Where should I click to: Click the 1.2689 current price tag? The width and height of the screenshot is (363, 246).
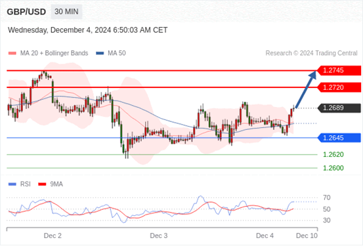coord(339,108)
